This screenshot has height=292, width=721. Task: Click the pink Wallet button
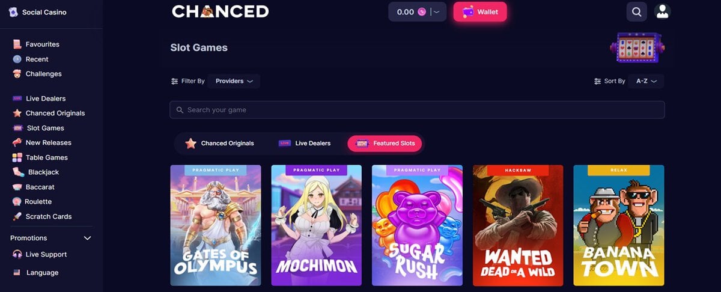point(480,12)
